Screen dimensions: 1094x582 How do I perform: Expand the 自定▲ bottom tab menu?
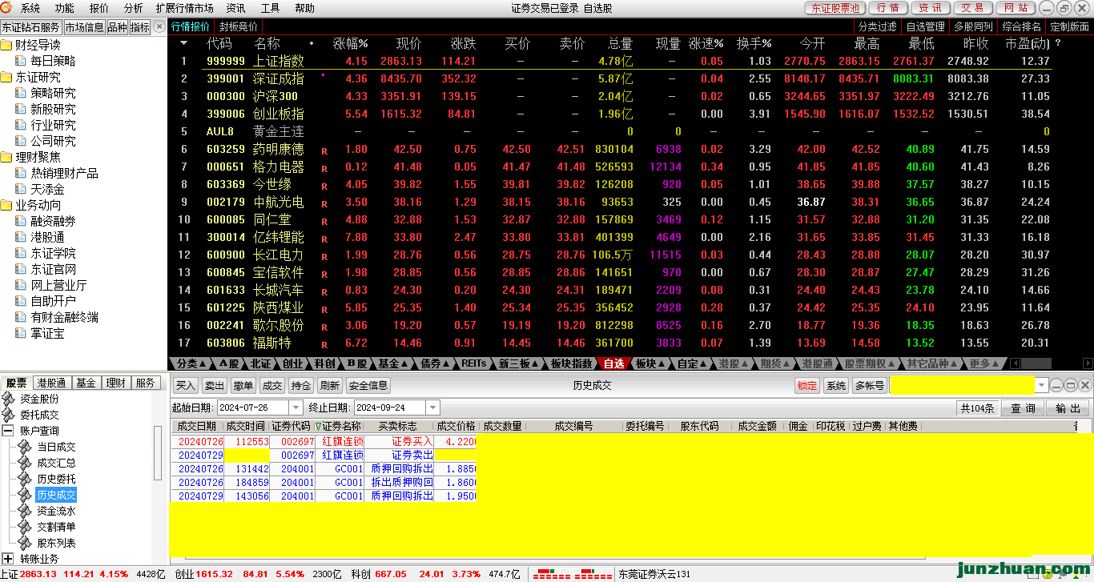click(x=693, y=363)
